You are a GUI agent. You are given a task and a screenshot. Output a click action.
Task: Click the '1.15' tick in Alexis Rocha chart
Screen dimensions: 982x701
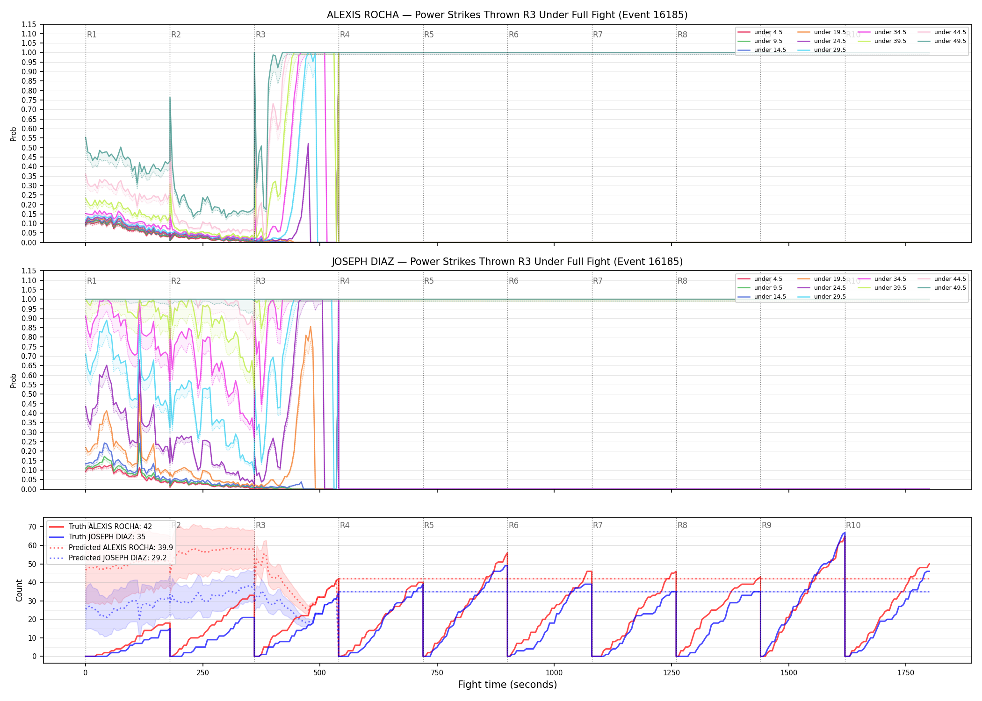click(x=29, y=24)
